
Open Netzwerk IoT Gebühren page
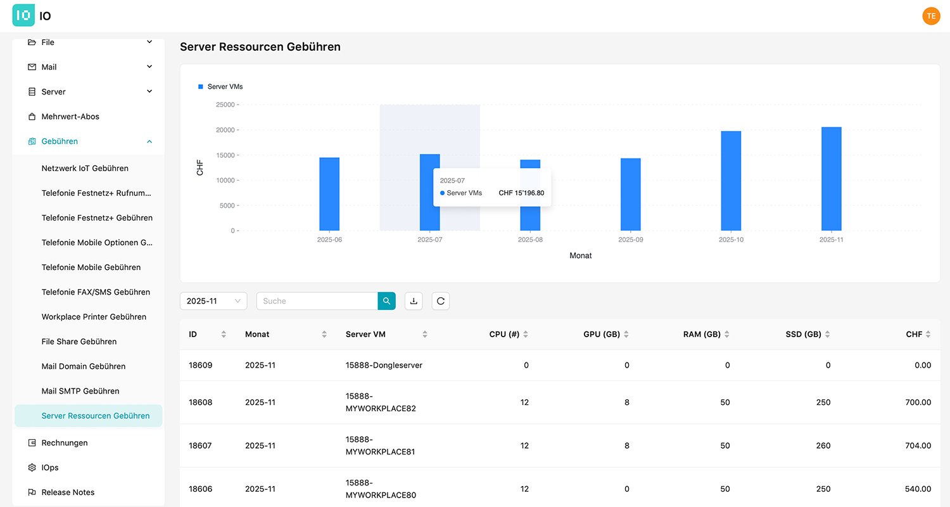85,169
